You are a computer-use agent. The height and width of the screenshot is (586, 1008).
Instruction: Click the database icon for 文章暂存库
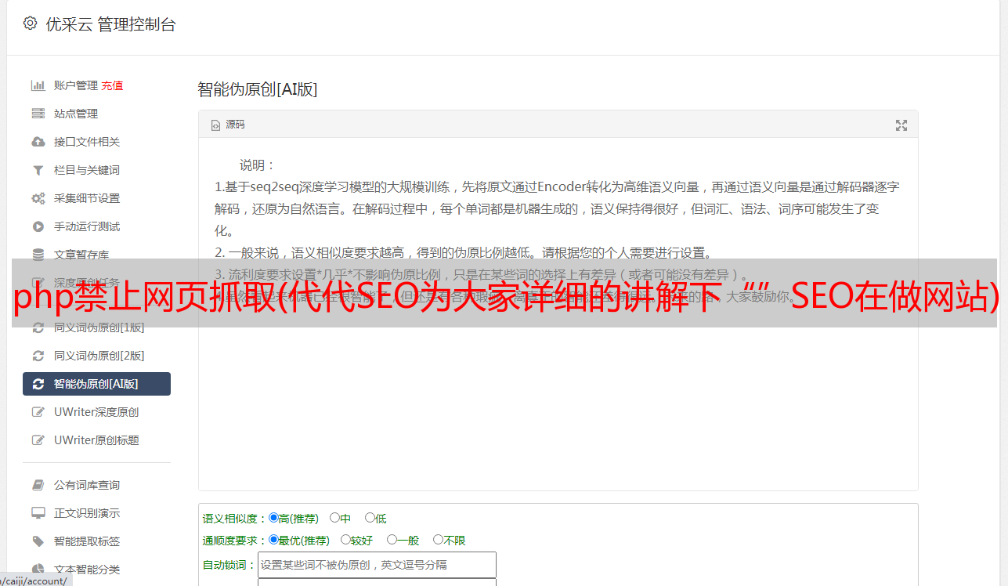(38, 255)
